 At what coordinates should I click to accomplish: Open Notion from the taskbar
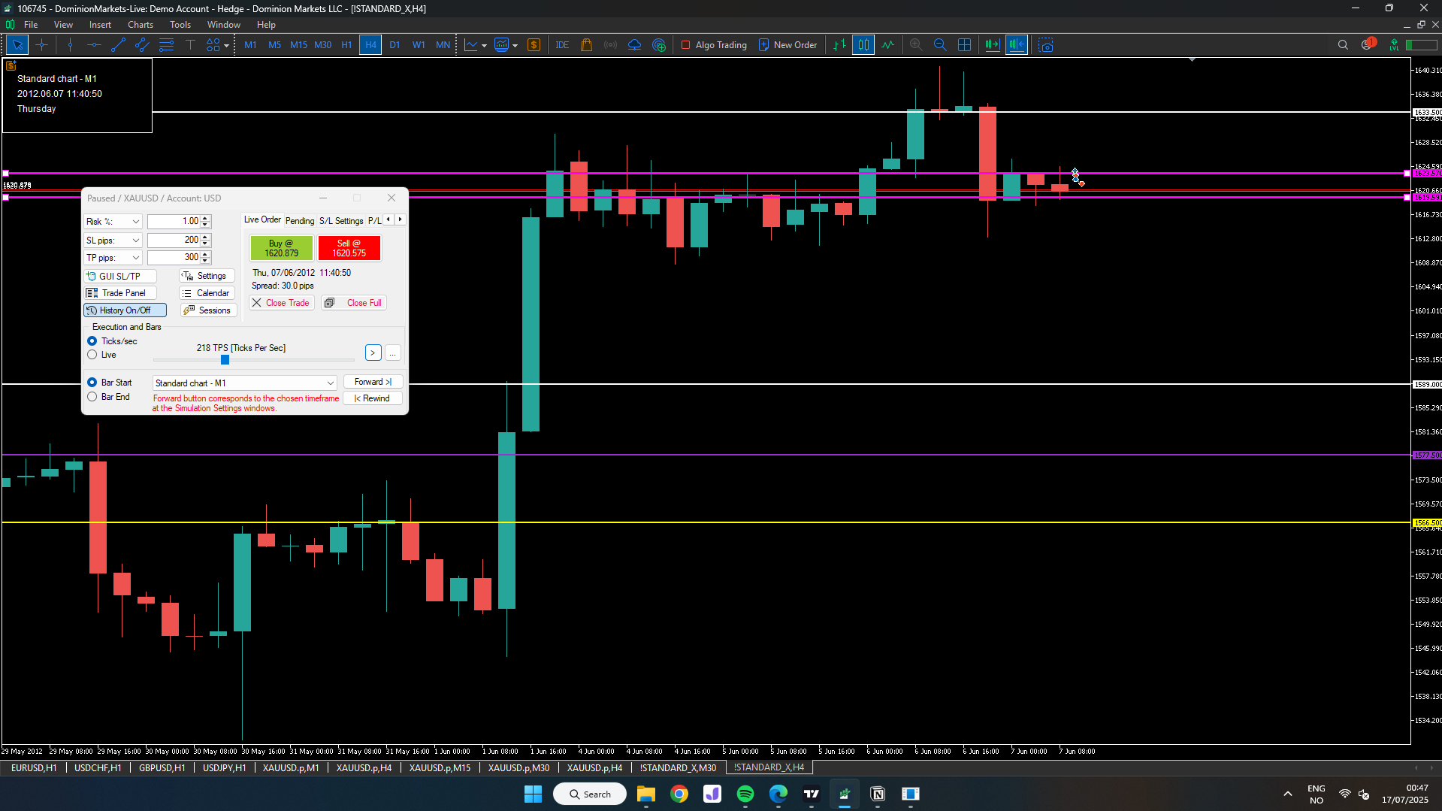pos(877,794)
